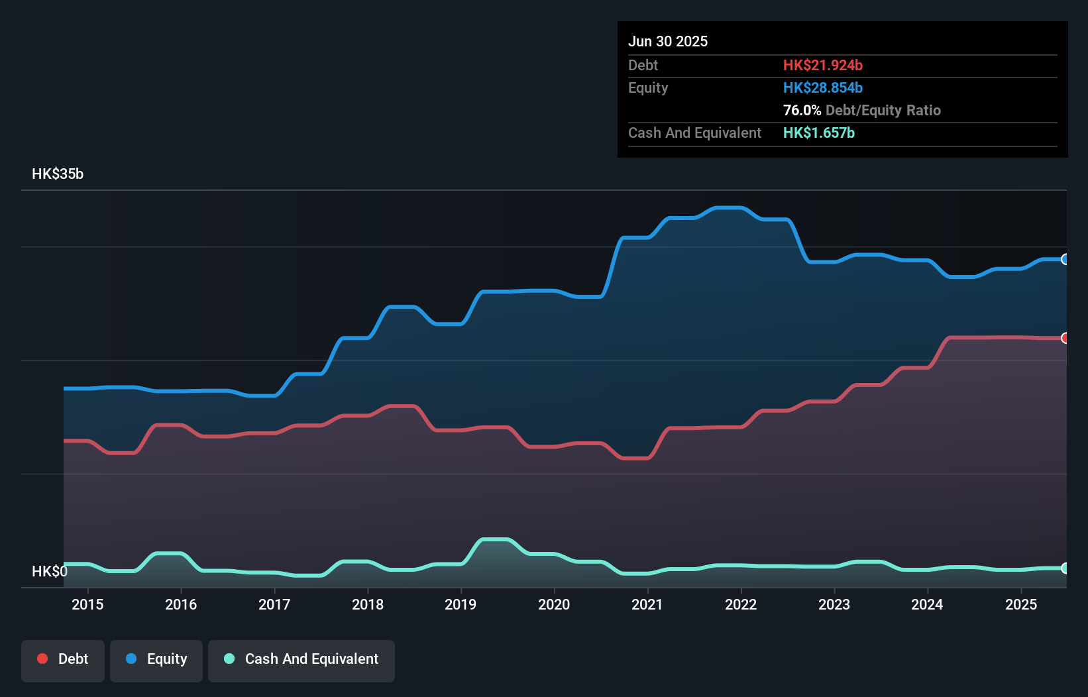Click the debt marker colored circle at chart edge

(1065, 338)
